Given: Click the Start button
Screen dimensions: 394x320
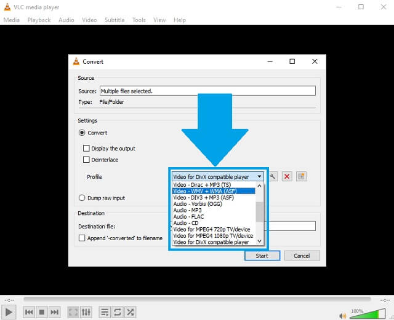Looking at the screenshot, I should [x=262, y=256].
